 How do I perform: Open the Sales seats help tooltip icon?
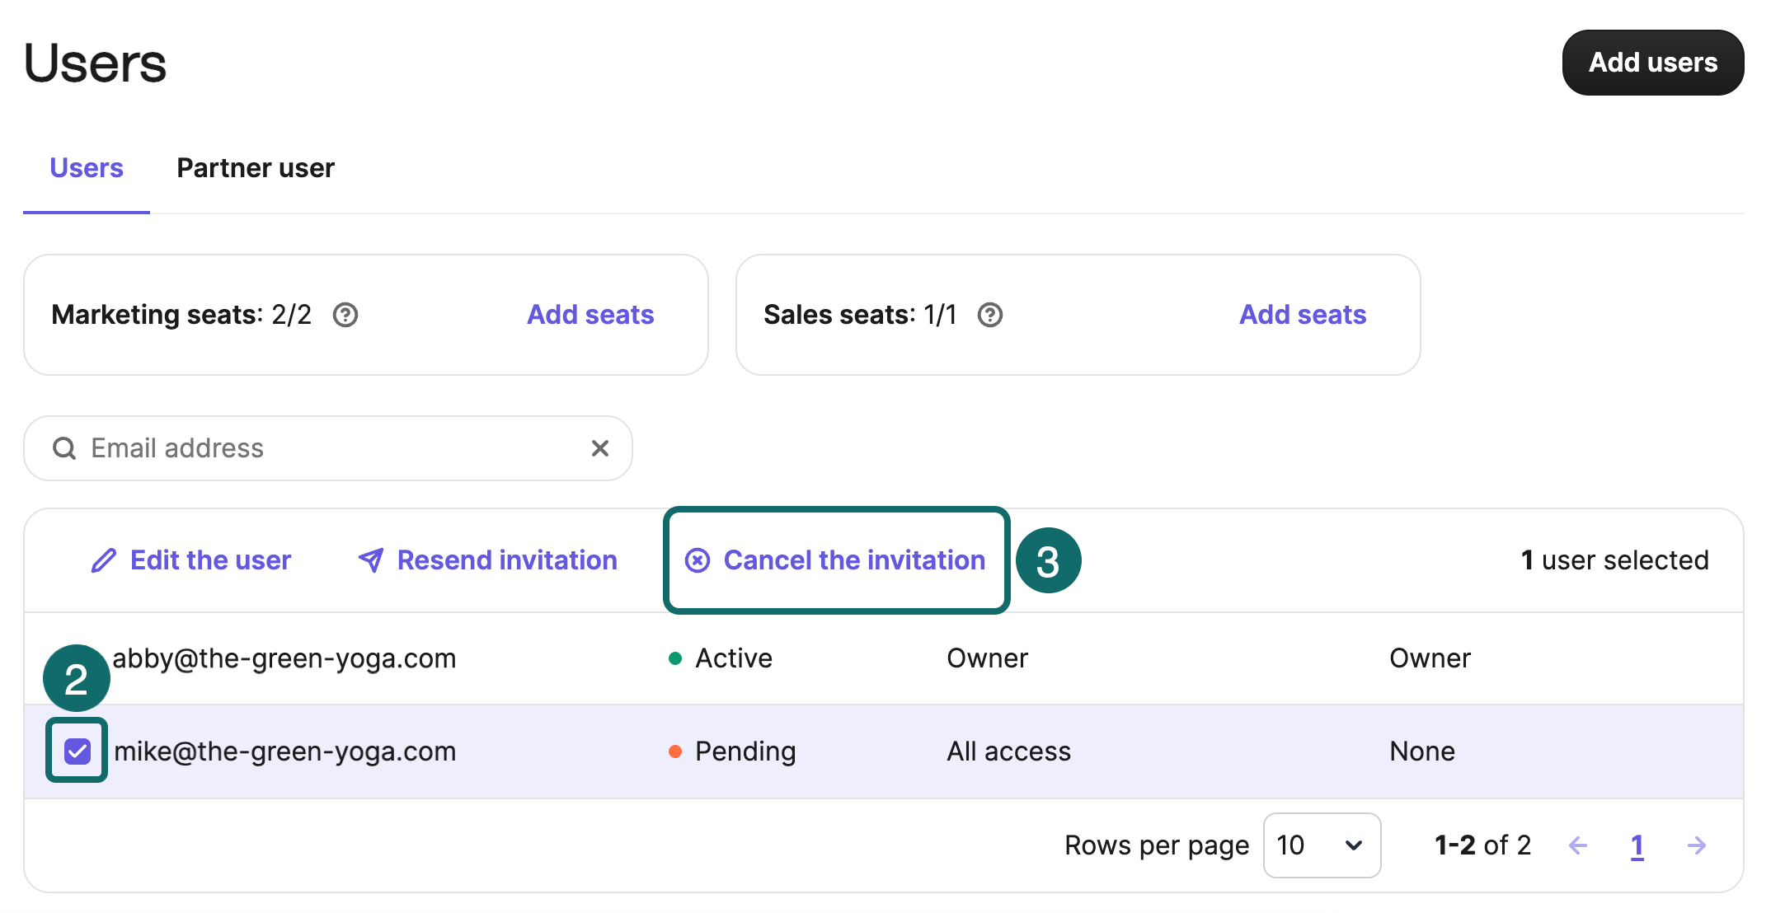[x=990, y=315]
